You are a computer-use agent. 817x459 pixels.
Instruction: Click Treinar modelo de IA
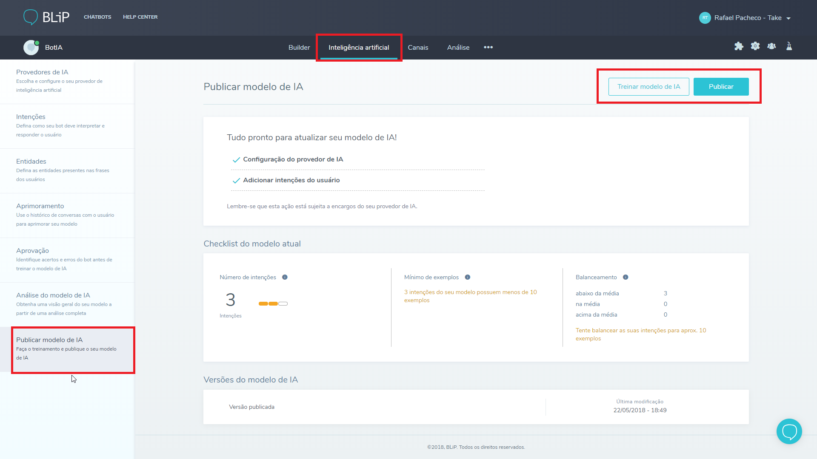click(648, 86)
